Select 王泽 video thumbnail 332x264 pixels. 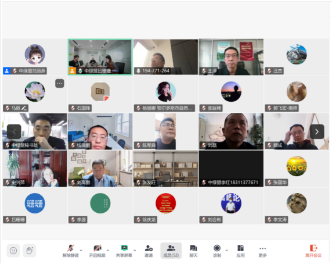(x=231, y=57)
